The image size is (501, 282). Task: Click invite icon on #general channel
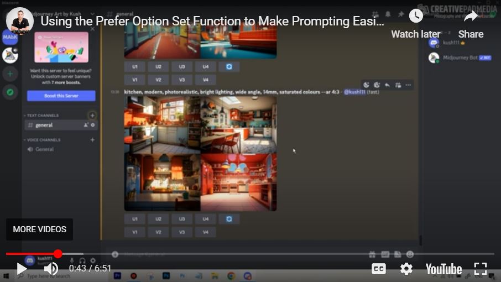click(86, 125)
